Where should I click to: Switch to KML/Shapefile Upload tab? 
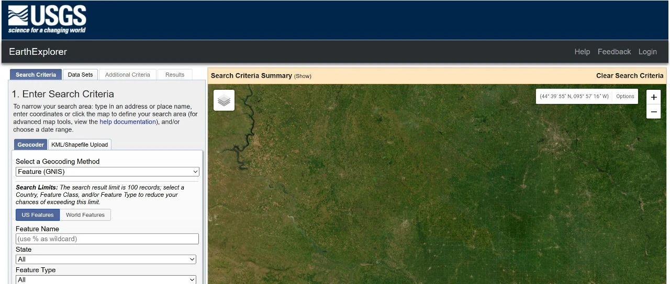pos(80,145)
